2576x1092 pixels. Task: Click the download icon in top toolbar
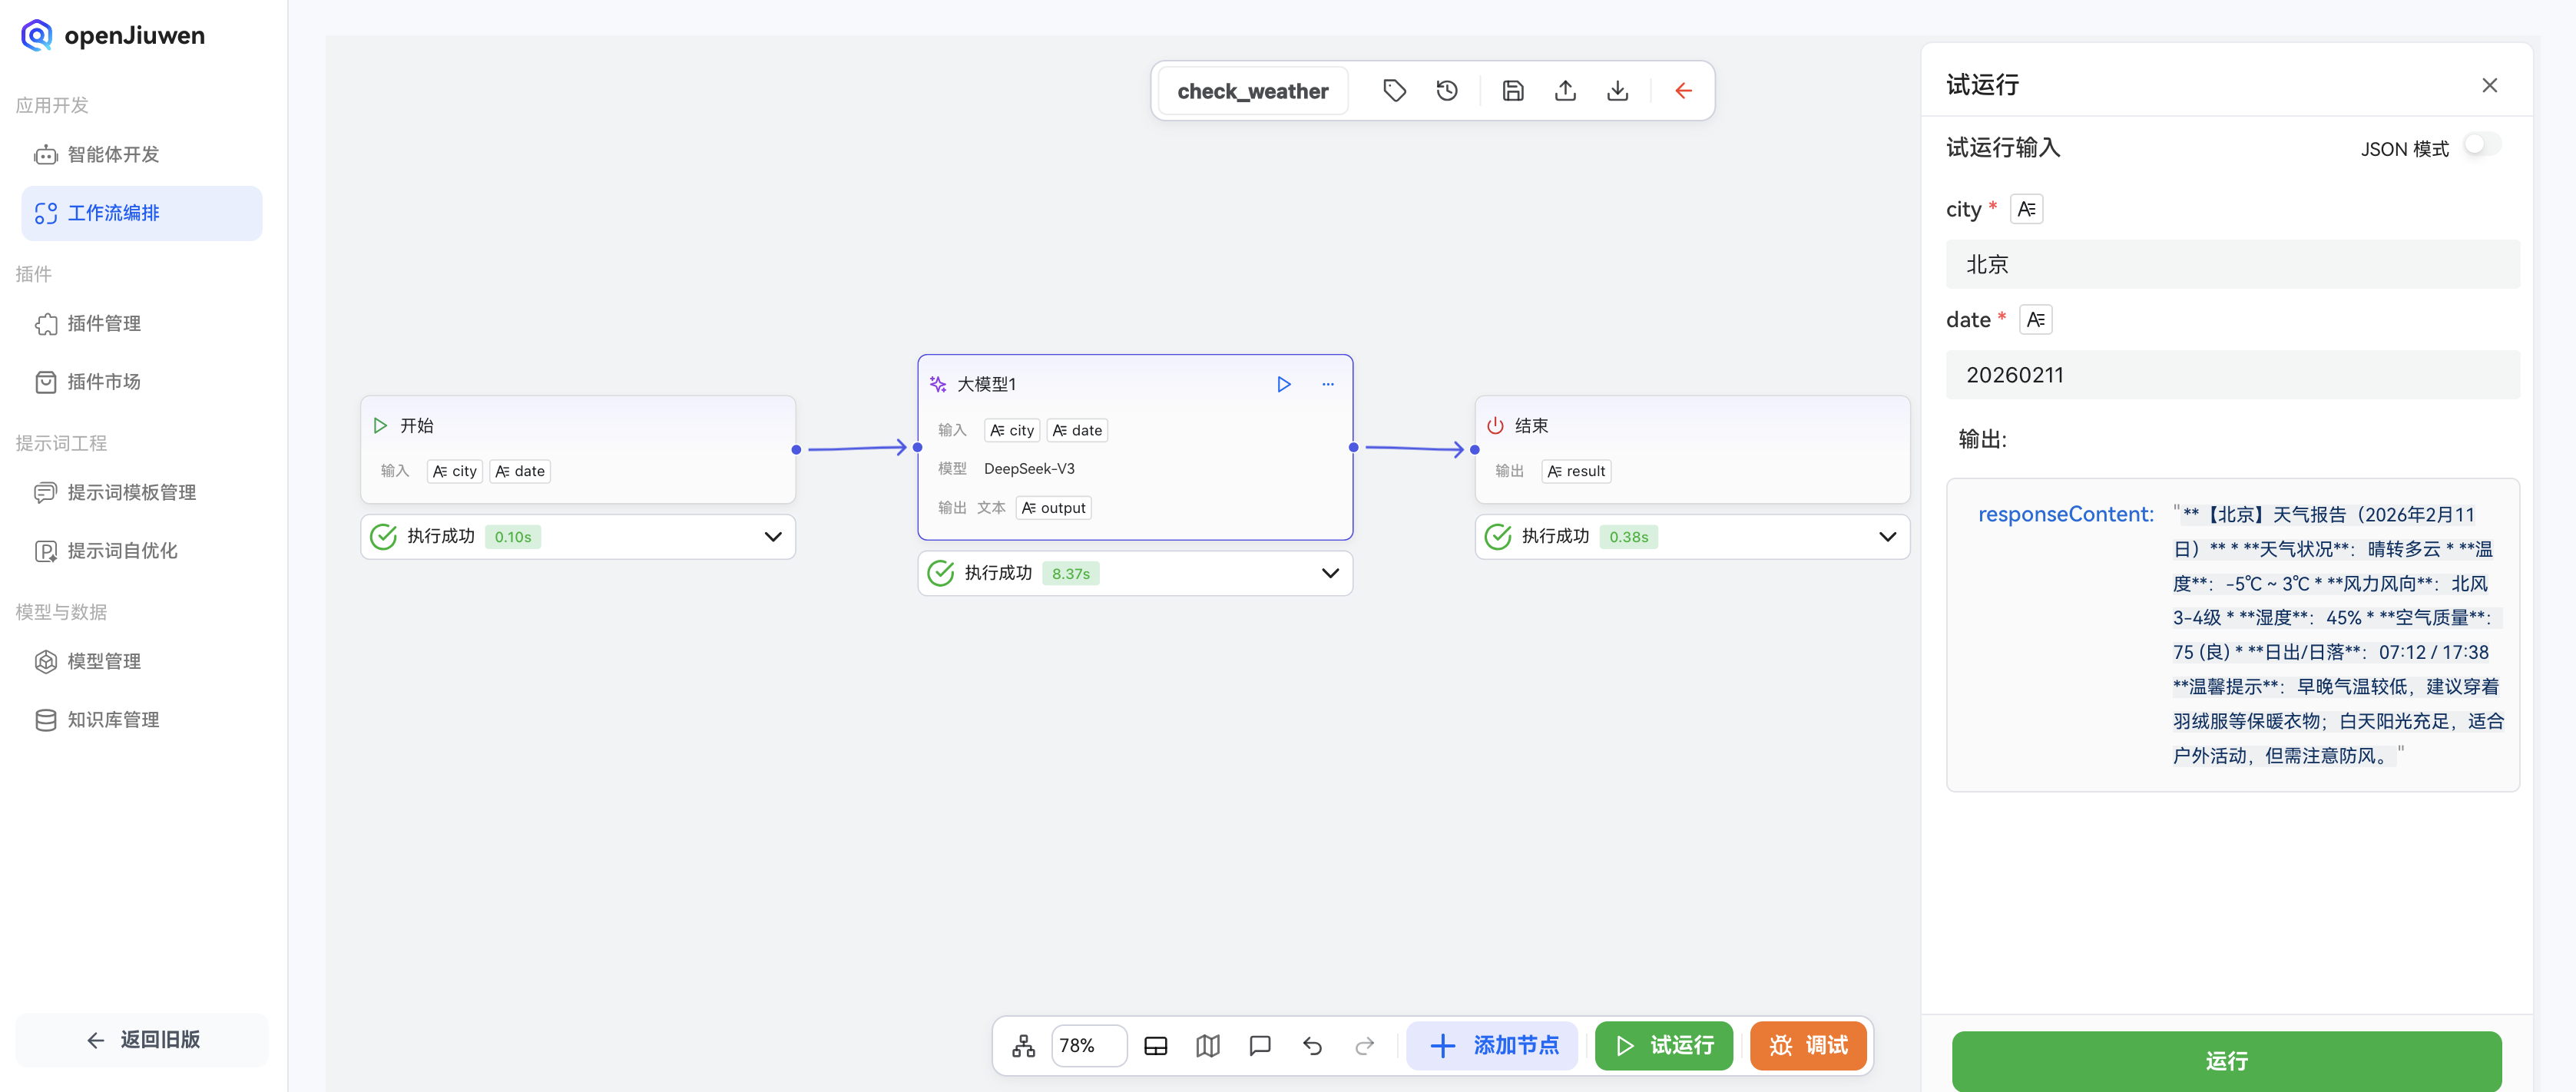coord(1617,91)
